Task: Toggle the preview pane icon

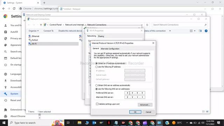Action: [200, 31]
